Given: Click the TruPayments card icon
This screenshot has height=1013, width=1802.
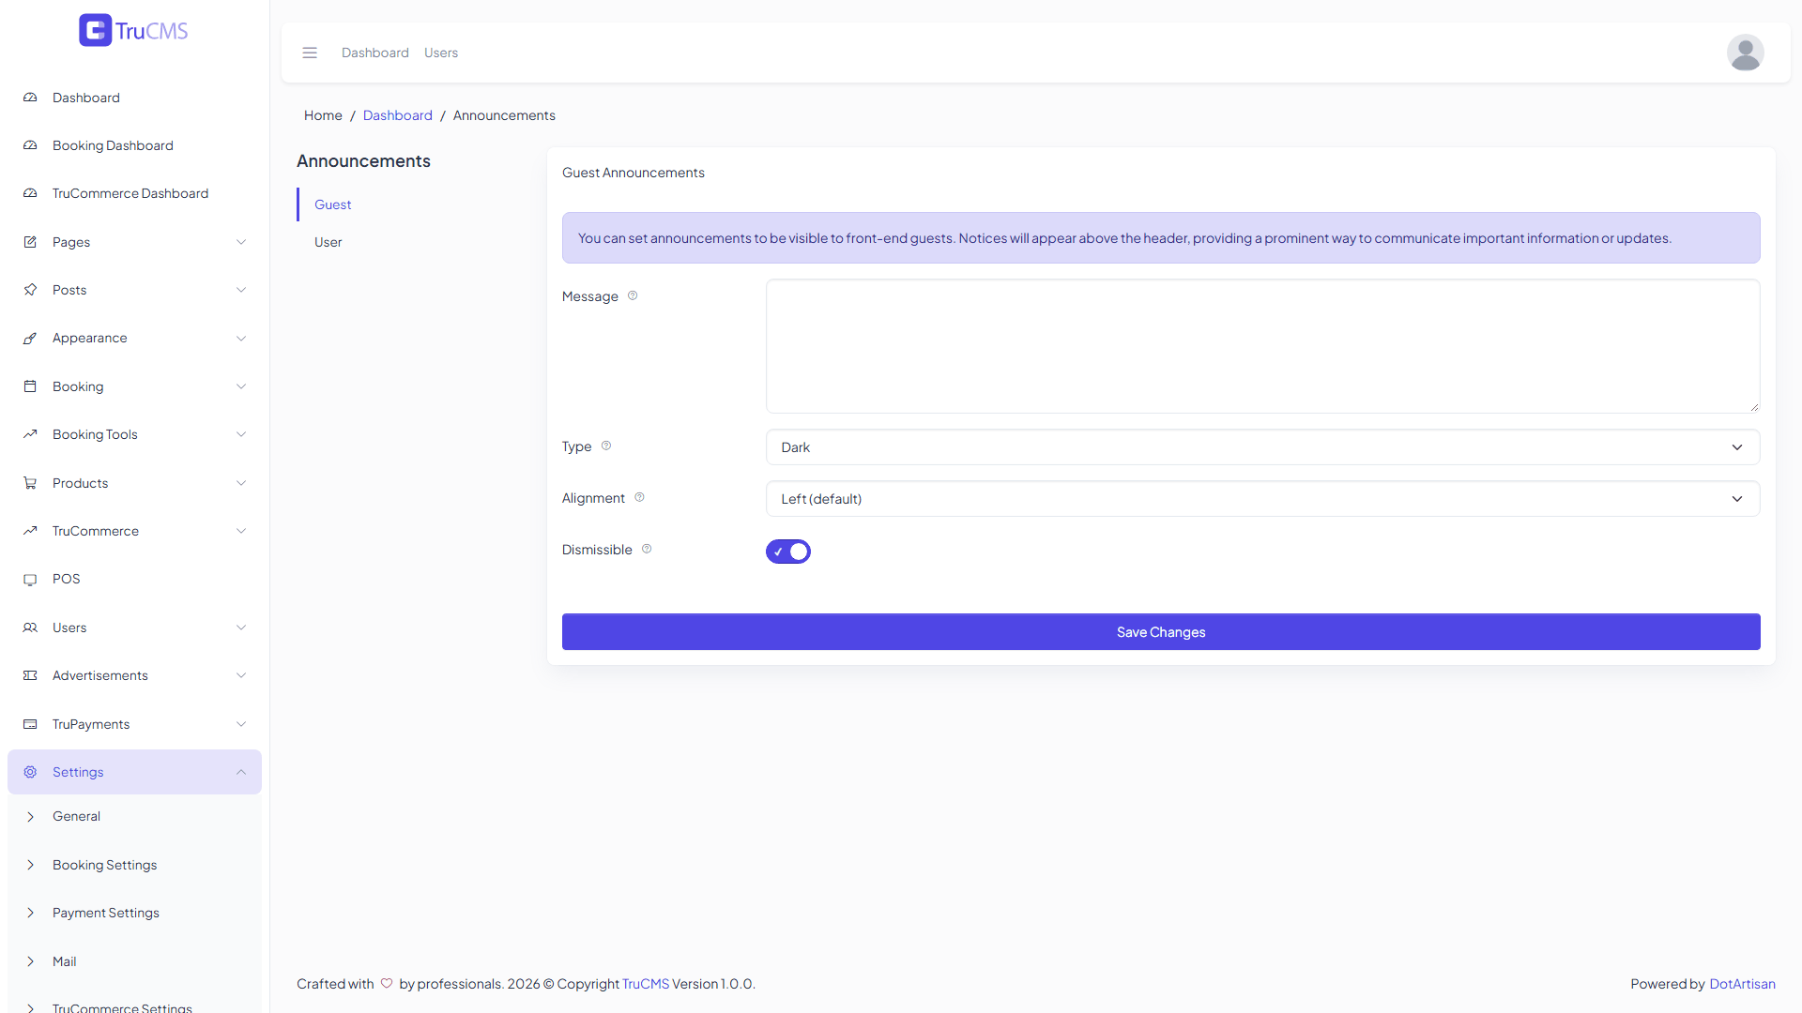Looking at the screenshot, I should click(x=30, y=724).
